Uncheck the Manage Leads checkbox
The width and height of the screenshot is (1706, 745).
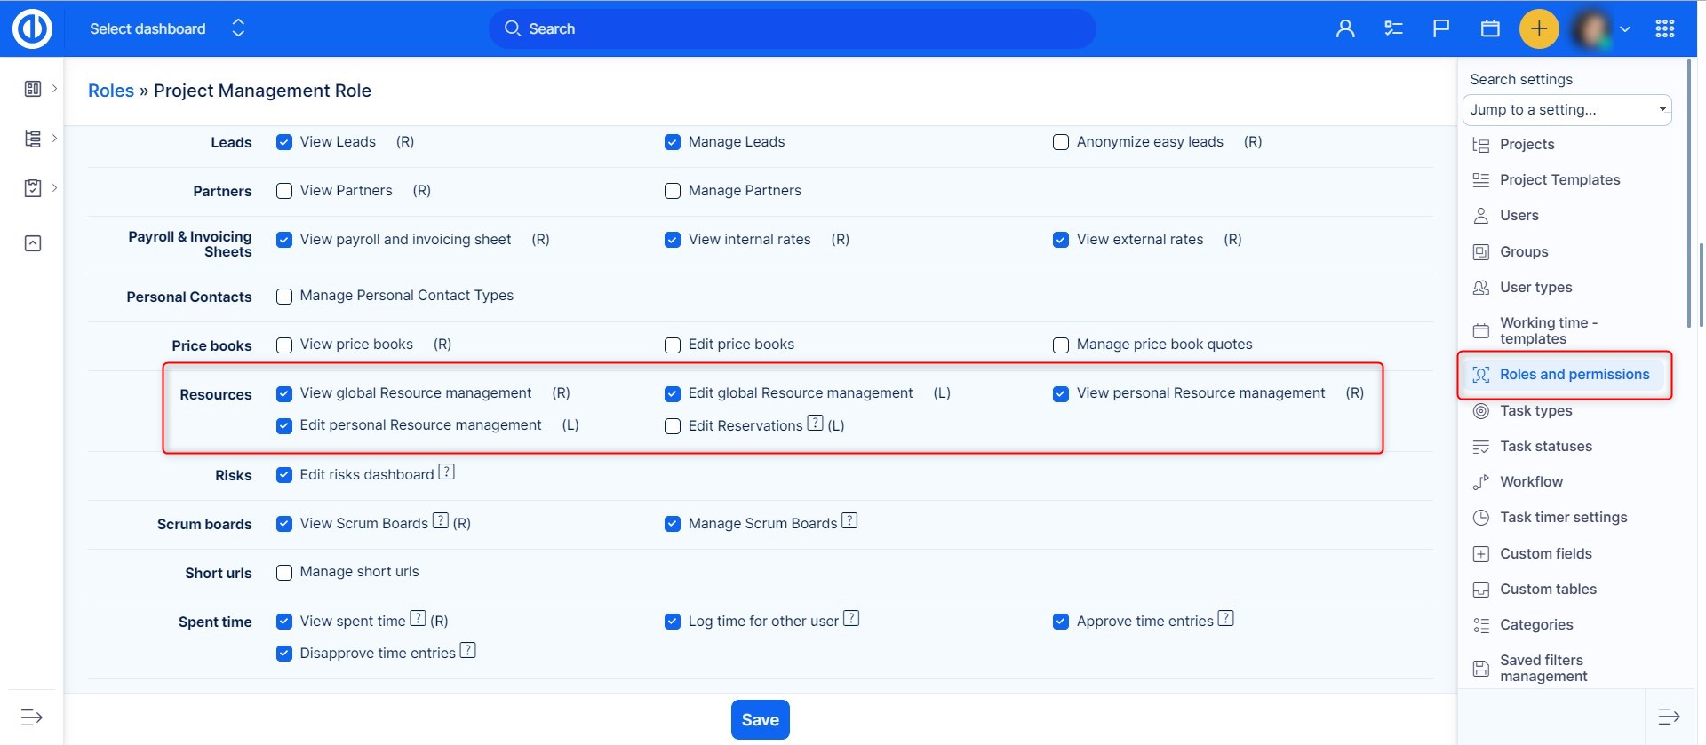click(673, 142)
